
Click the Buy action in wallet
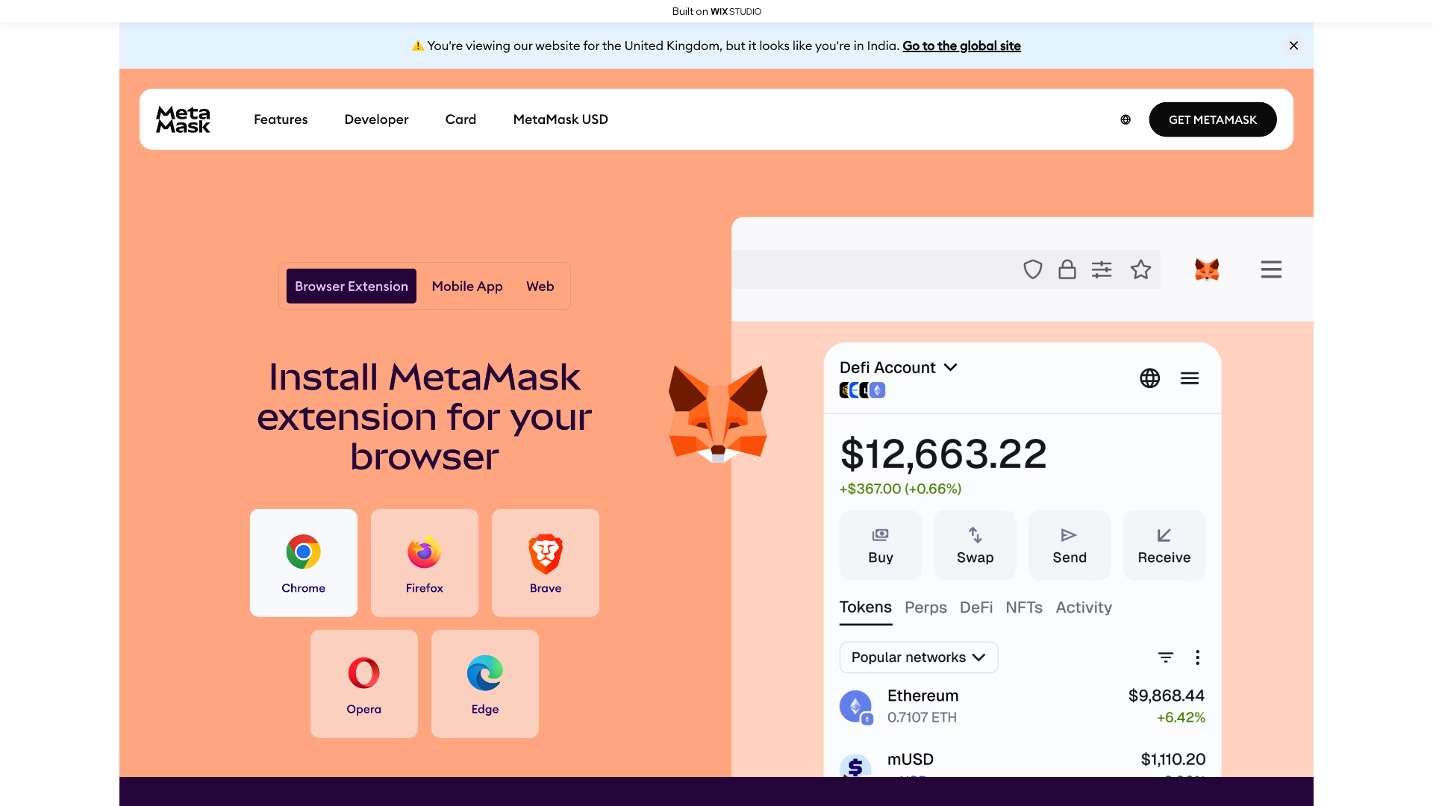(x=881, y=546)
